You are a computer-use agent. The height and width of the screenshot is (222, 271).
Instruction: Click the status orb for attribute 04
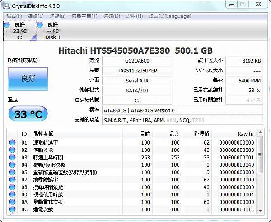(12, 165)
